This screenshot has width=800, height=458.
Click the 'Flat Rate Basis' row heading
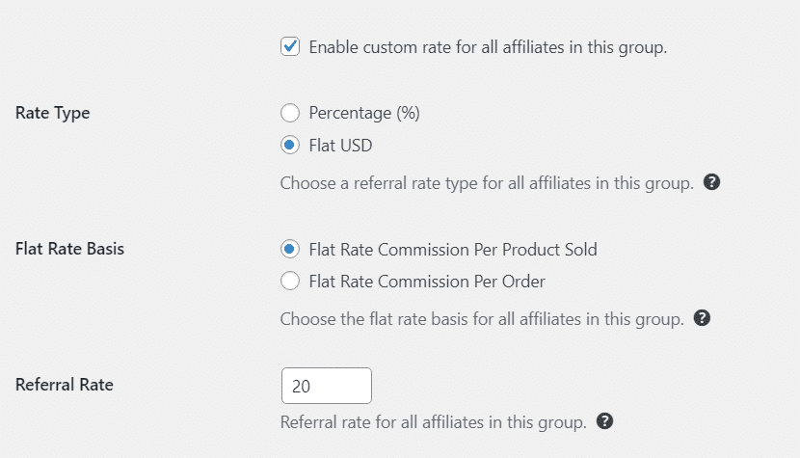[69, 249]
